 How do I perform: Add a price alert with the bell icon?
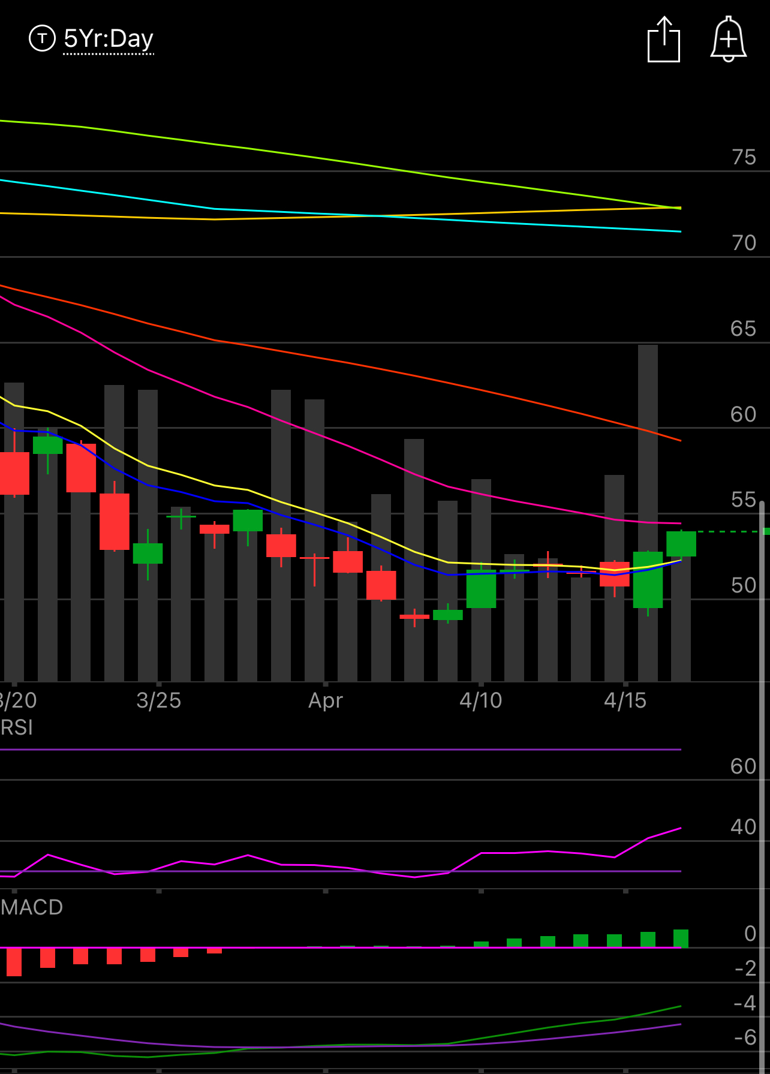click(x=728, y=39)
